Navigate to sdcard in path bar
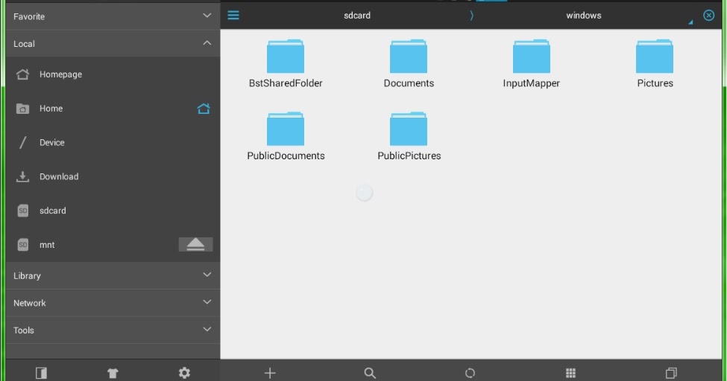Screen dimensions: 727x381 [357, 16]
